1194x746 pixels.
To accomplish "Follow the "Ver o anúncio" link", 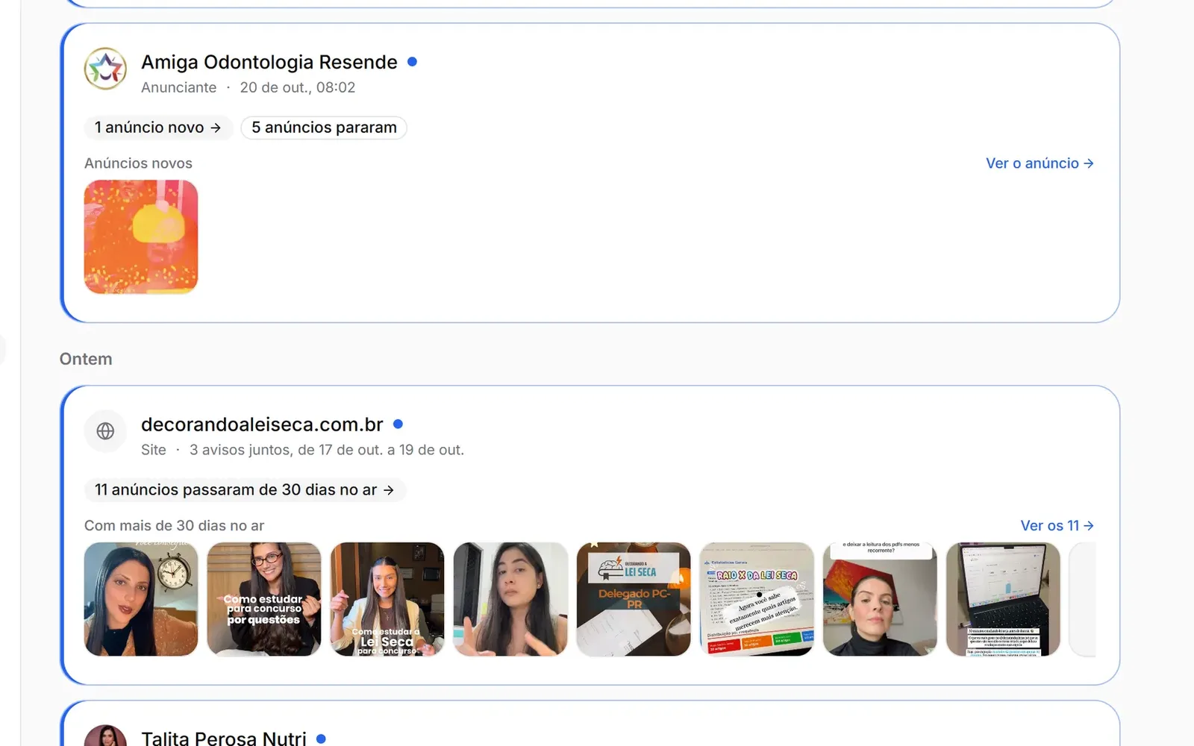I will click(1040, 163).
